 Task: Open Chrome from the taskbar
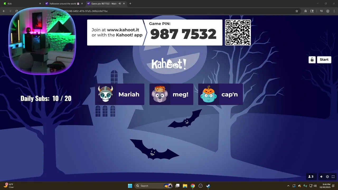(x=193, y=186)
